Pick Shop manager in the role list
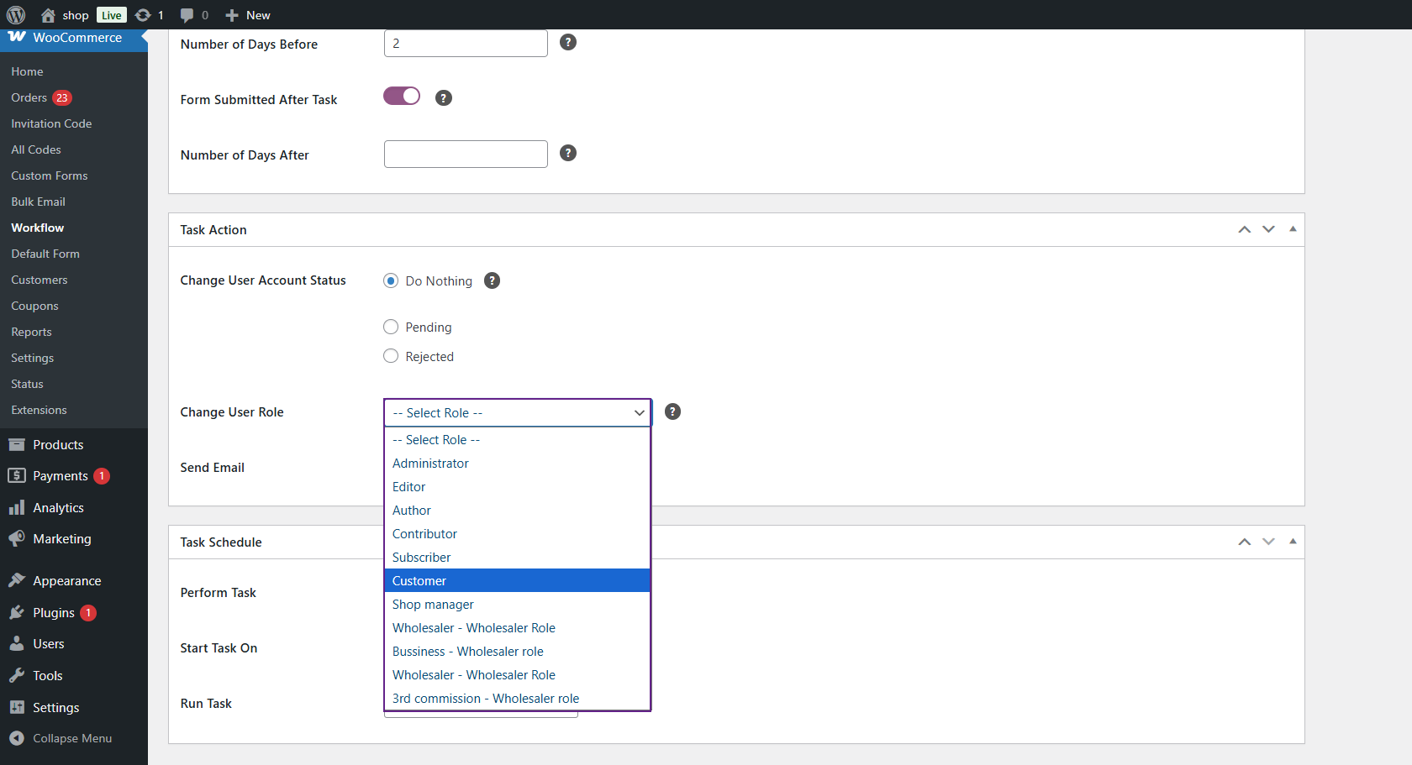1412x765 pixels. click(x=433, y=605)
